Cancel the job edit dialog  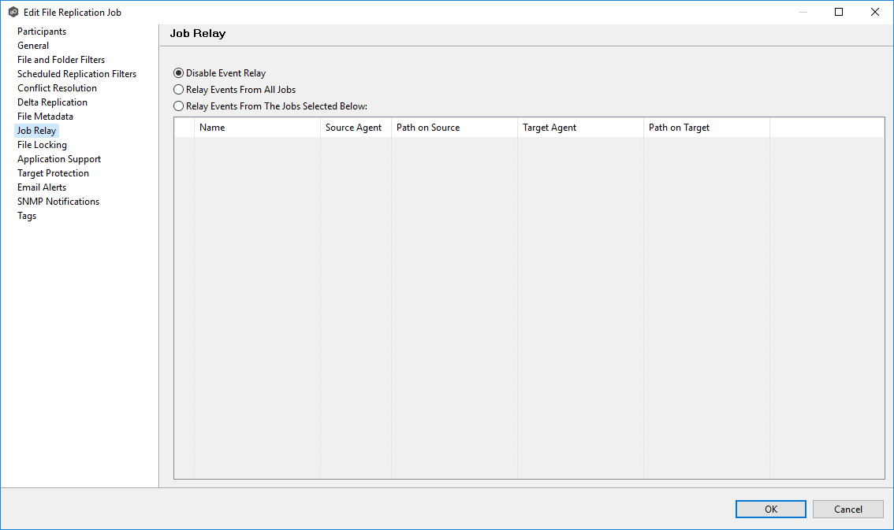847,510
